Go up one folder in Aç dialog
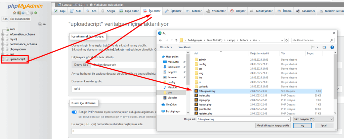This screenshot has height=139, width=344. [176, 40]
